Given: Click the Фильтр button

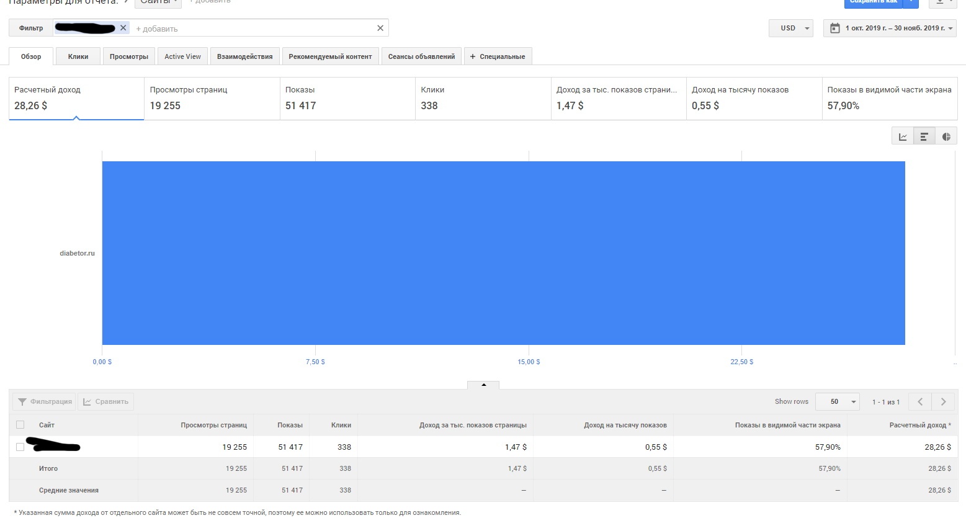Looking at the screenshot, I should tap(31, 28).
